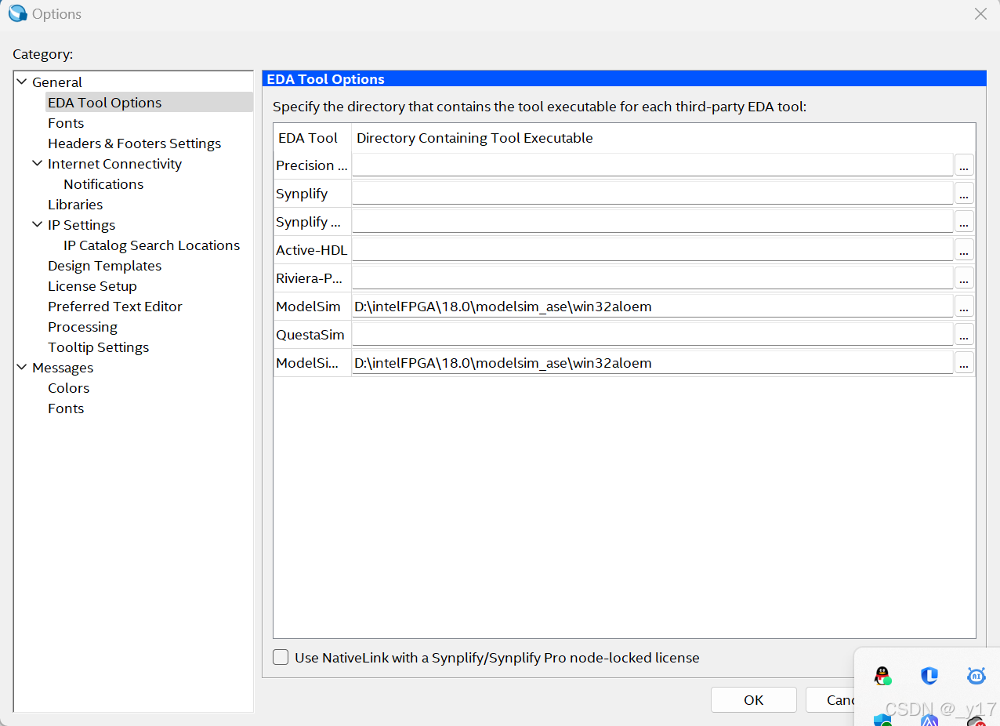Focus the QuestaSim directory field
Image resolution: width=1000 pixels, height=726 pixels.
point(652,335)
